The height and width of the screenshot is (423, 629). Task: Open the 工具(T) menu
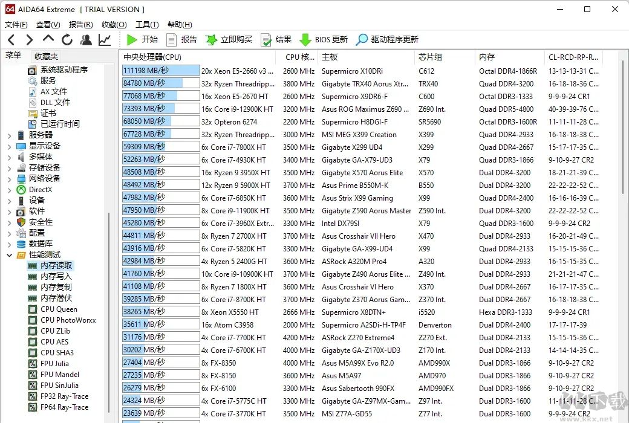click(x=146, y=25)
